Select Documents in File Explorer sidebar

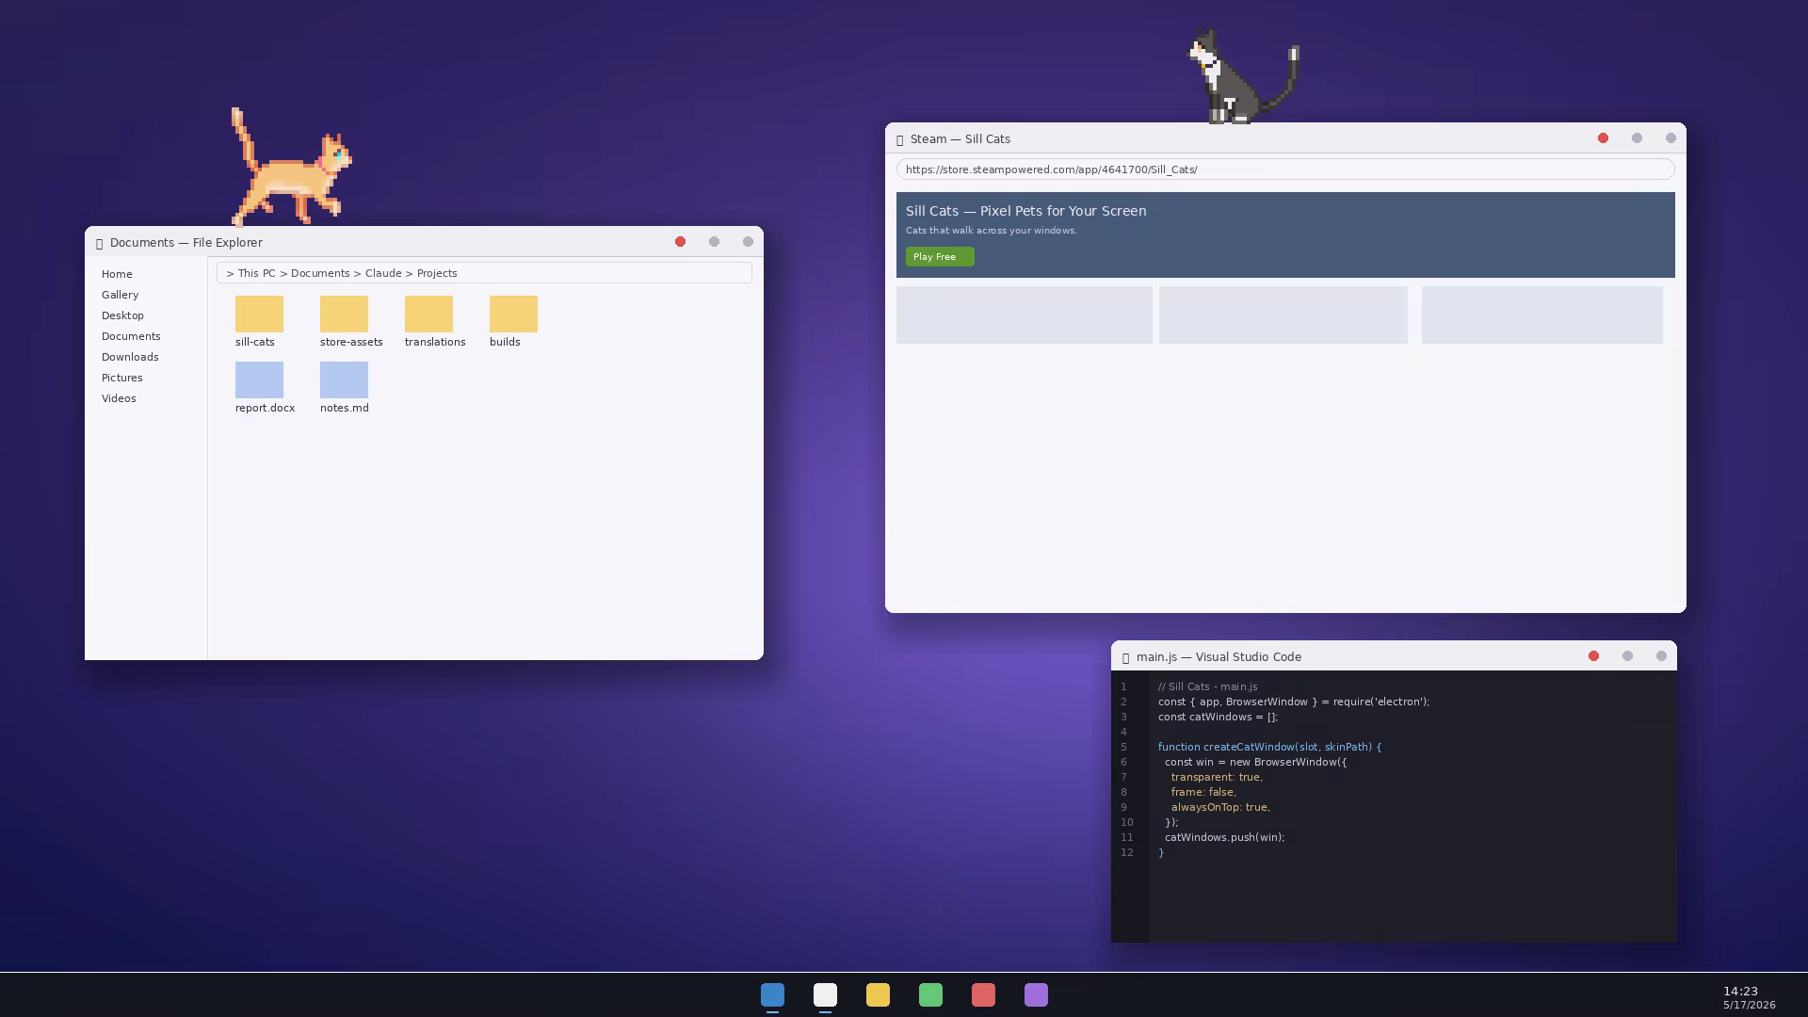pos(131,336)
